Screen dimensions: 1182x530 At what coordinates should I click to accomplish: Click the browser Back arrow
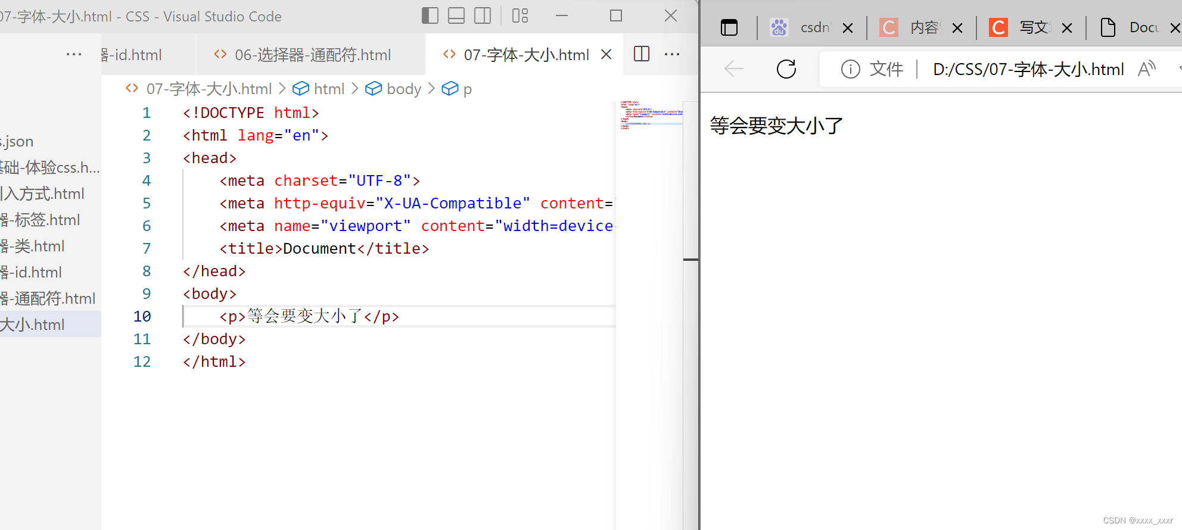pyautogui.click(x=734, y=69)
